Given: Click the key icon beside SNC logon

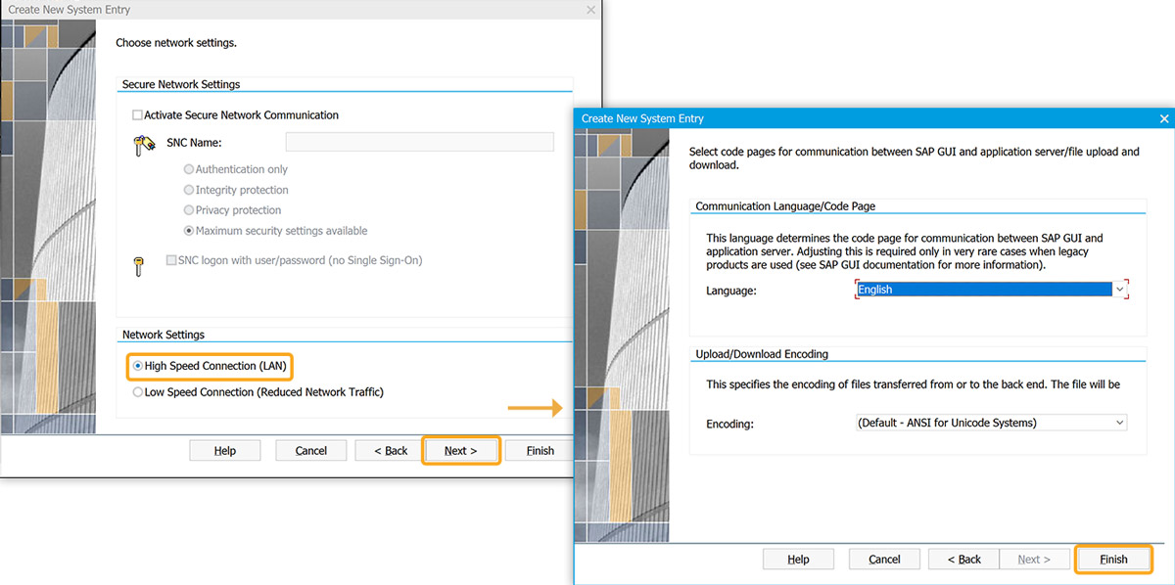Looking at the screenshot, I should (138, 267).
